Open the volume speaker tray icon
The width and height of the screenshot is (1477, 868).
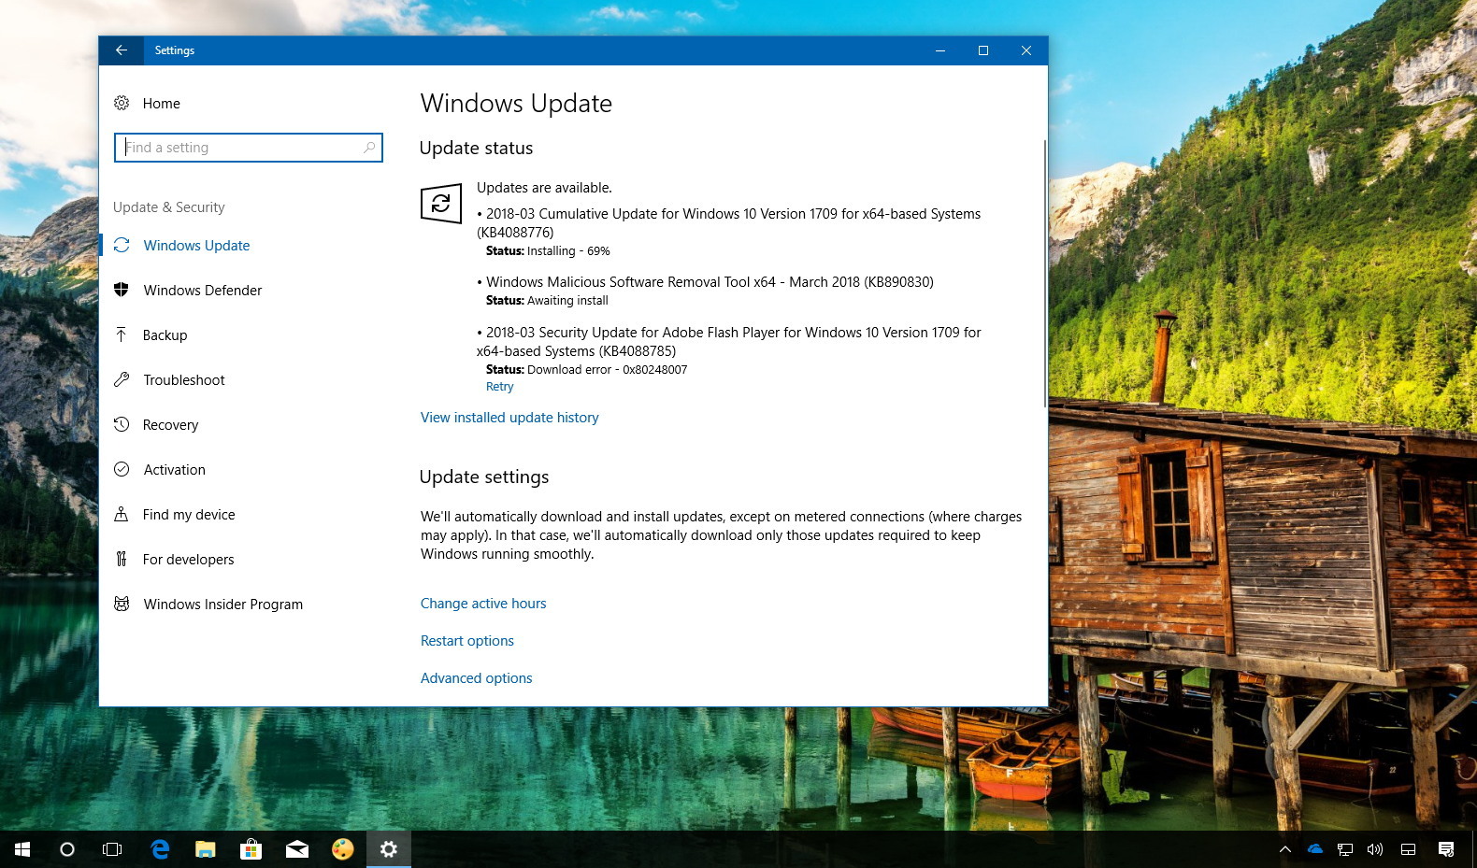tap(1375, 849)
